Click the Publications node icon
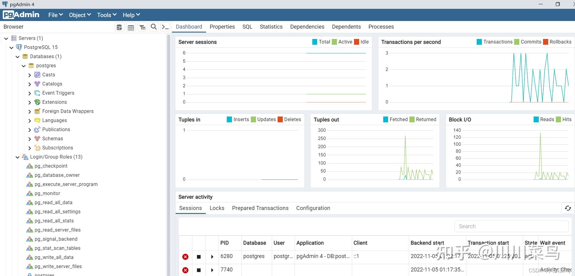 (37, 130)
